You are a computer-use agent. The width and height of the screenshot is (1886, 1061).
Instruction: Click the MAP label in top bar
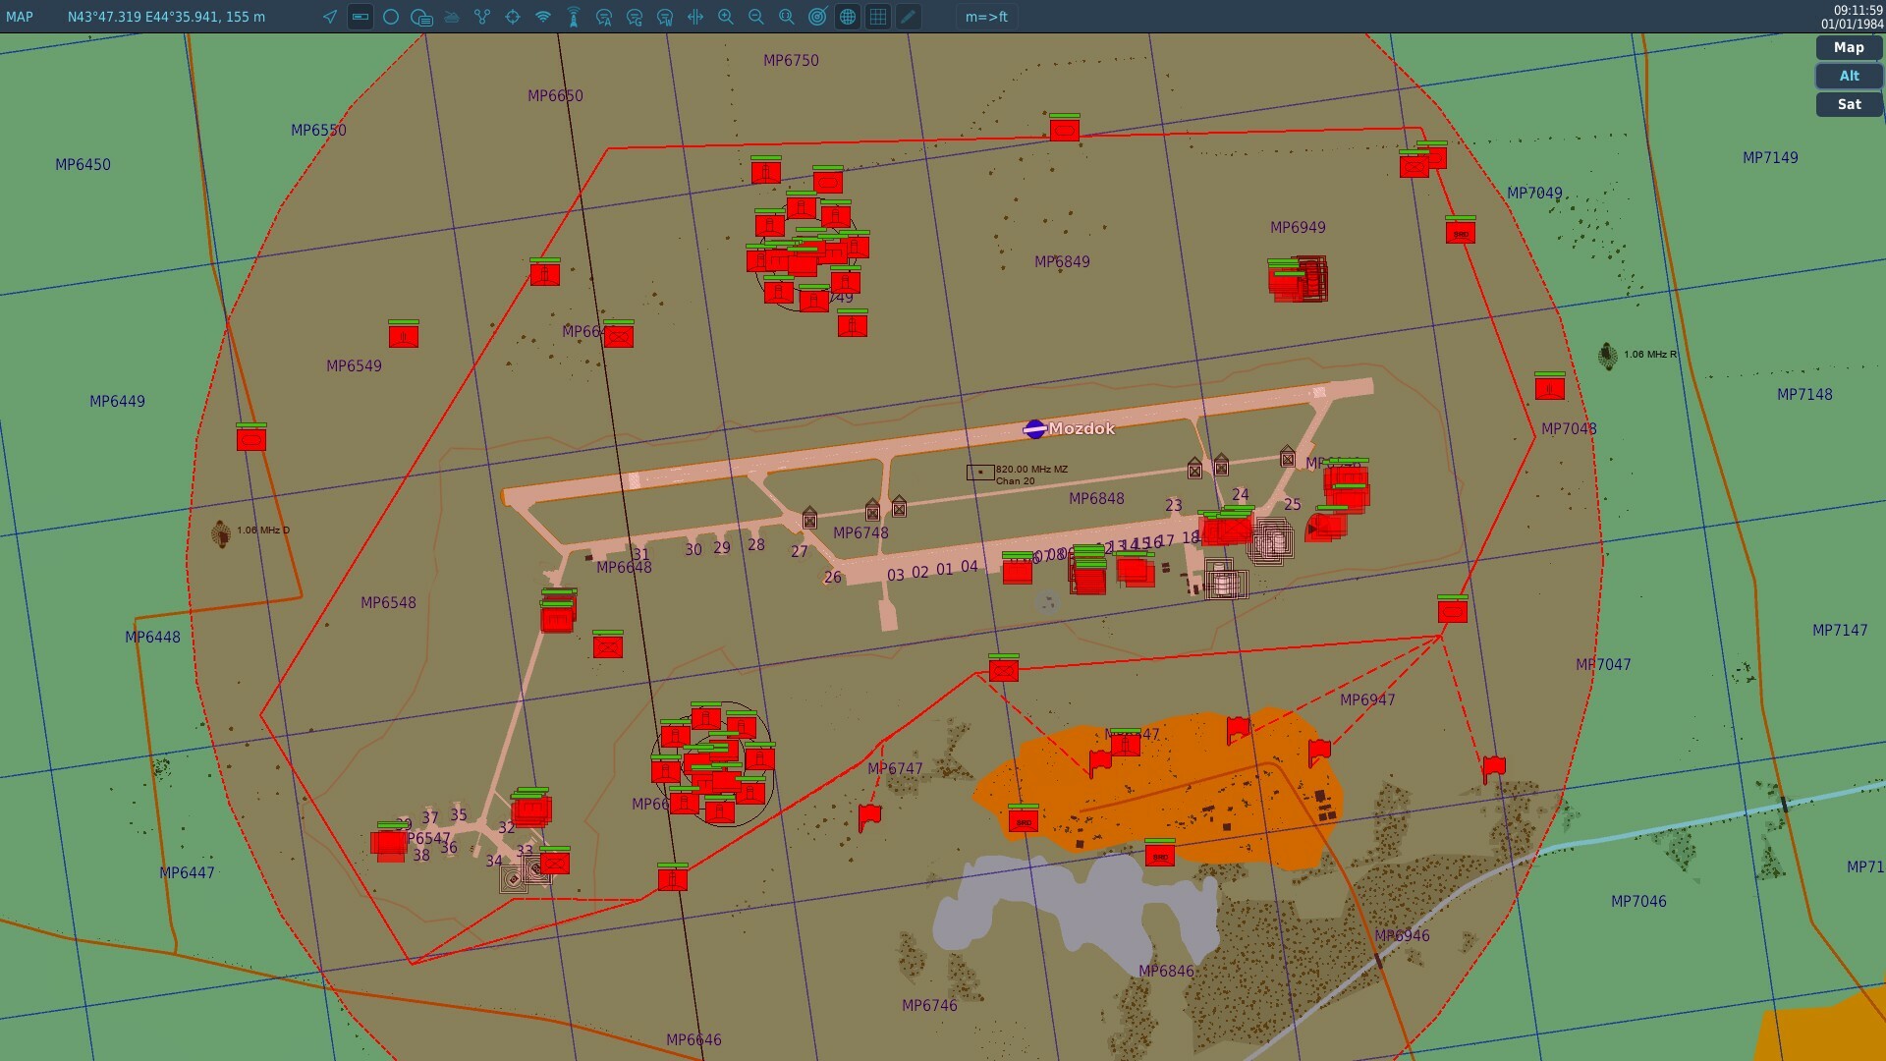point(20,17)
